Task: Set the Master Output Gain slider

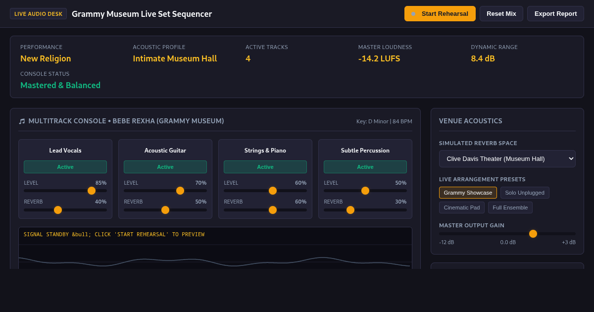Action: coord(507,234)
